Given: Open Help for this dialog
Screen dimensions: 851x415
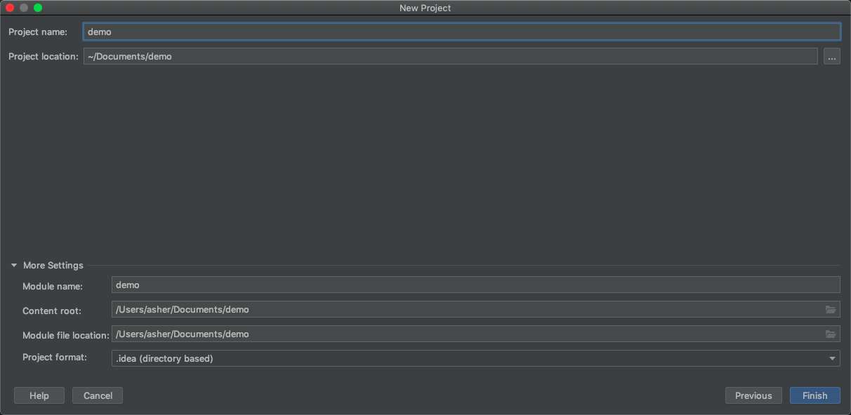Looking at the screenshot, I should pyautogui.click(x=39, y=395).
